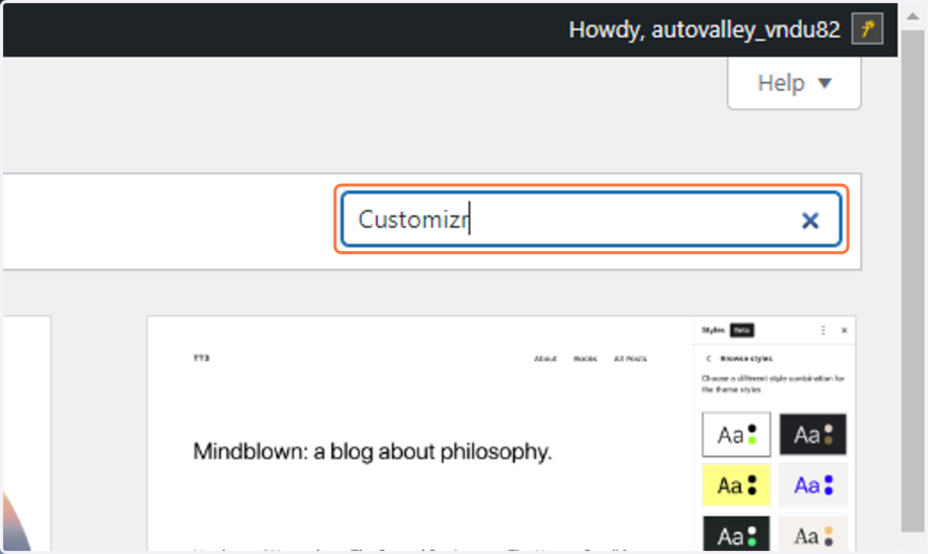Click the TT3 site title text

pos(201,359)
